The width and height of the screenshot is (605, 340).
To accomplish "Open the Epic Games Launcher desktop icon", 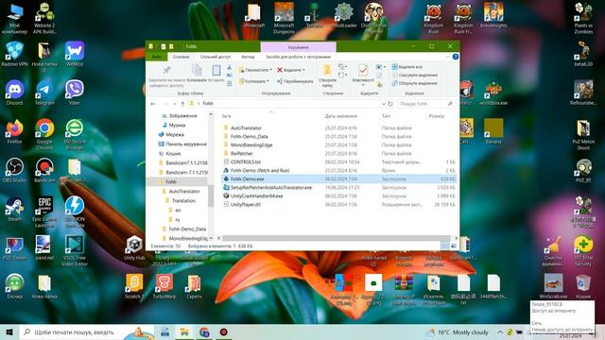I will tap(44, 212).
